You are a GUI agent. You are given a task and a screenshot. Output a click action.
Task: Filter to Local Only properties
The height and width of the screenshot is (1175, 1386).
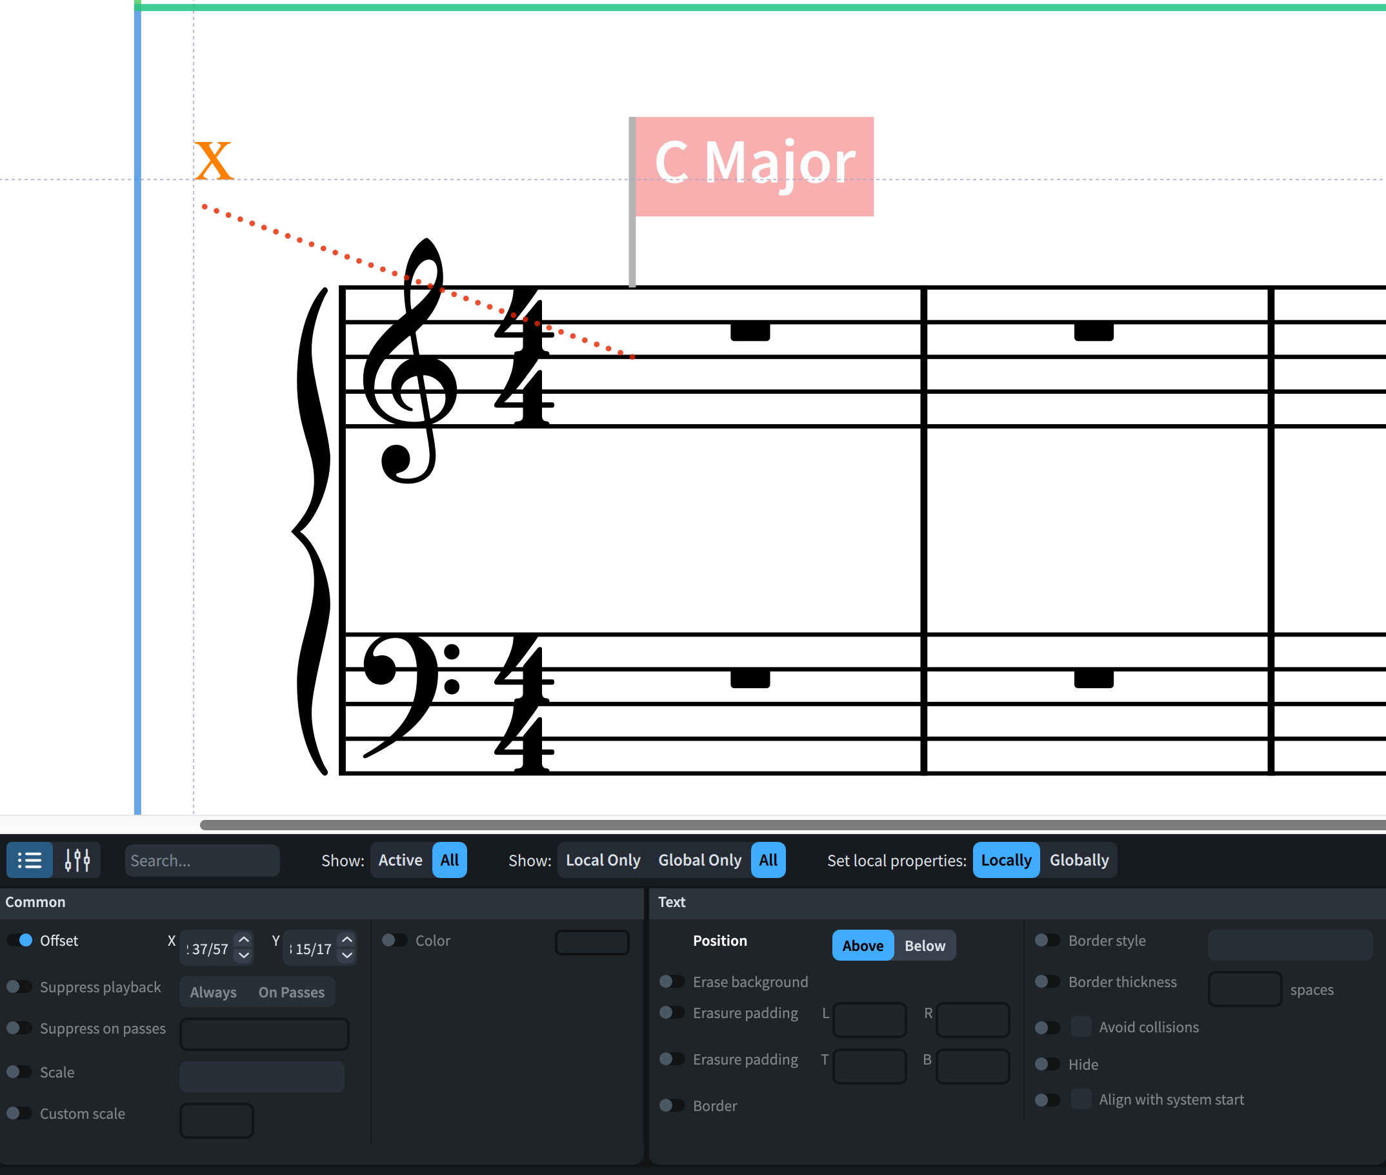pyautogui.click(x=603, y=860)
